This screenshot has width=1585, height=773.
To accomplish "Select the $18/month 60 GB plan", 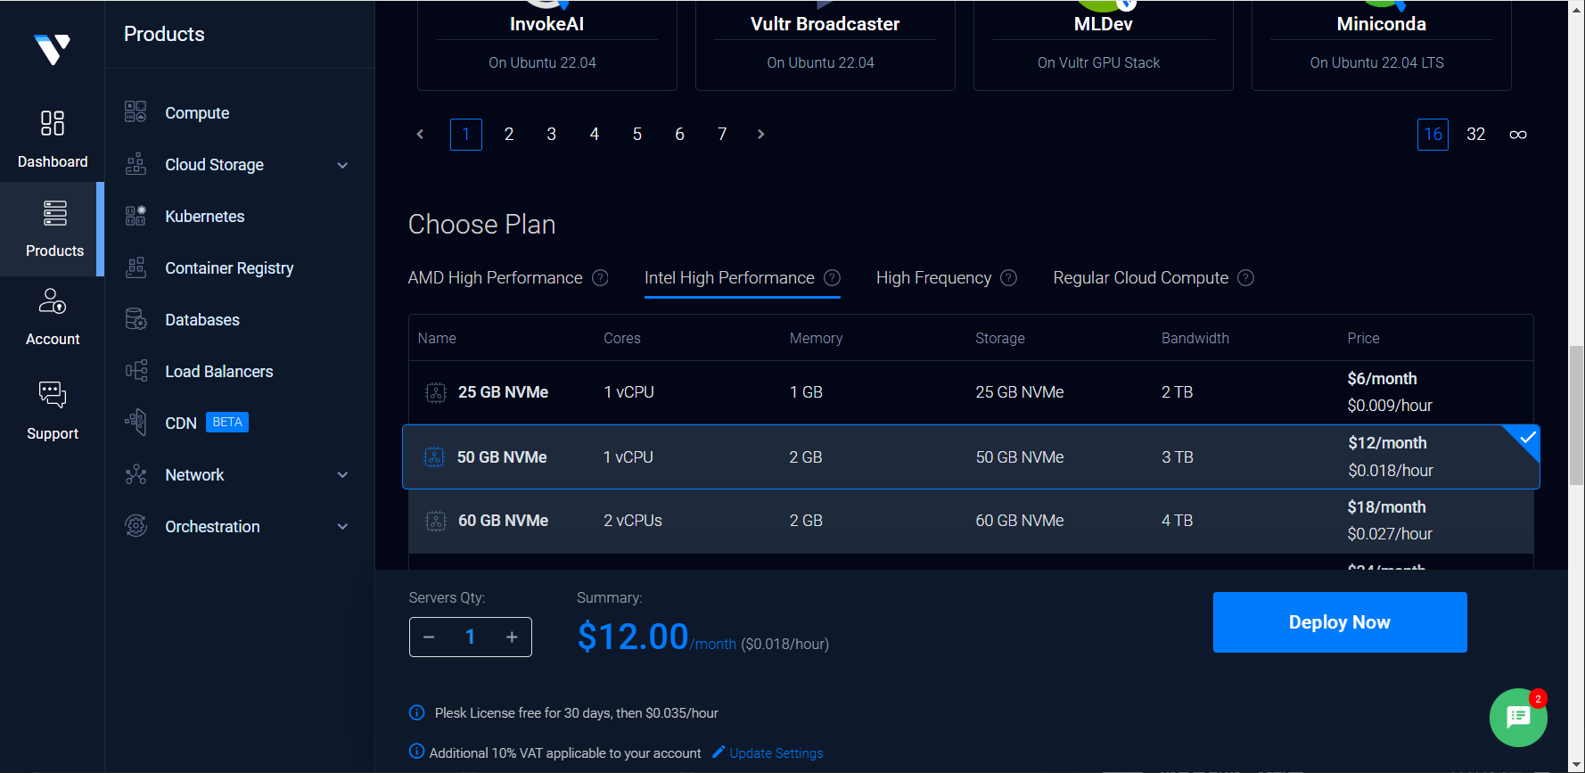I will tap(971, 521).
